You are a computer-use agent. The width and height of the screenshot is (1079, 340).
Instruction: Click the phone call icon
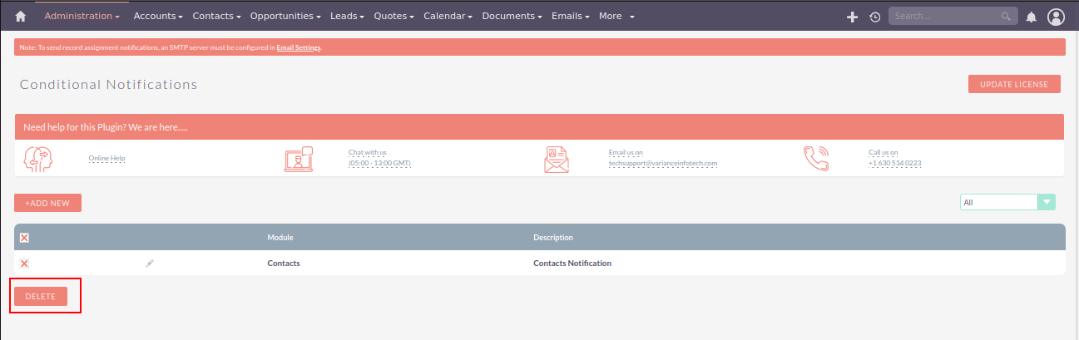point(815,158)
